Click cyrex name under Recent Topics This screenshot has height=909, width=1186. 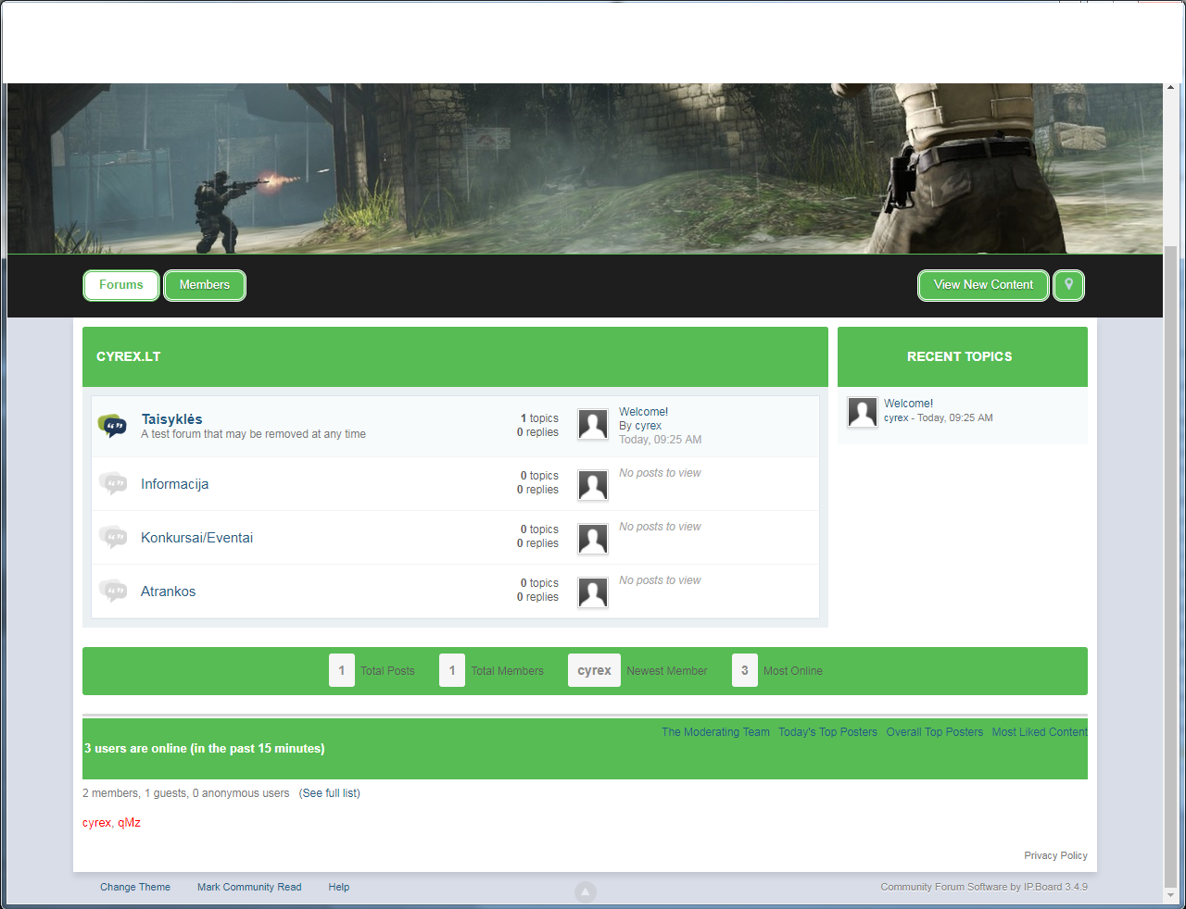click(x=896, y=418)
